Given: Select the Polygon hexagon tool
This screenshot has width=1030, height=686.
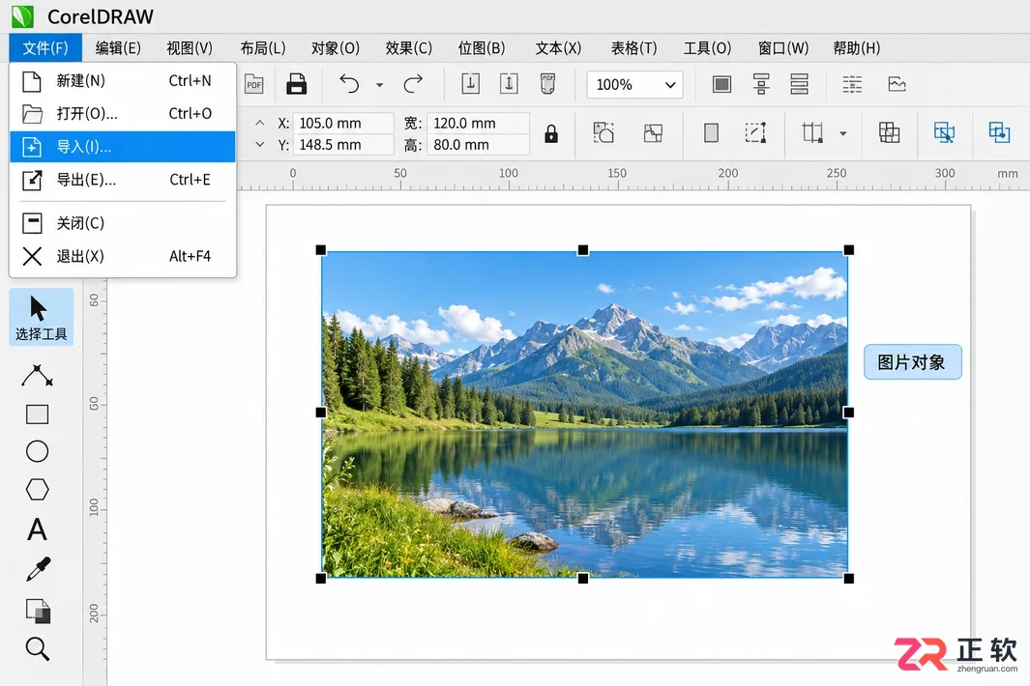Looking at the screenshot, I should [x=37, y=490].
